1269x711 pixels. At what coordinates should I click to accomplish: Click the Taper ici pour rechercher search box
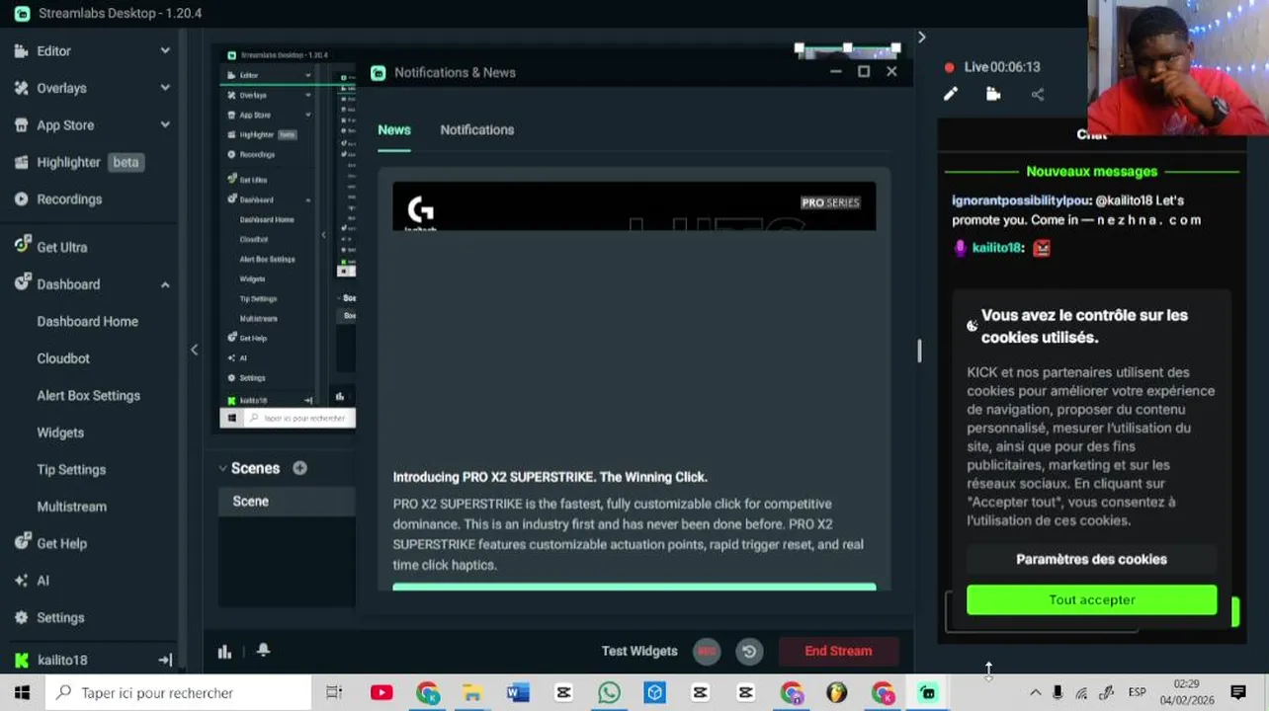178,693
